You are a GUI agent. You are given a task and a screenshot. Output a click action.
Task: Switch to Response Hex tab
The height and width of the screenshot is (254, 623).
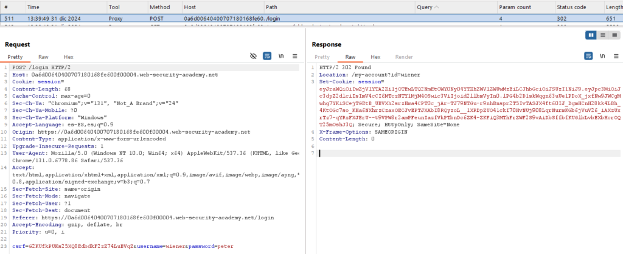coord(375,57)
